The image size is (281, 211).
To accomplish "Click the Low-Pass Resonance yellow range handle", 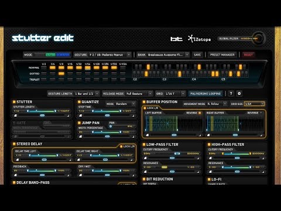I will coord(165,167).
